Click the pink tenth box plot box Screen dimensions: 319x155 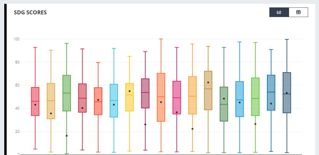(x=177, y=98)
